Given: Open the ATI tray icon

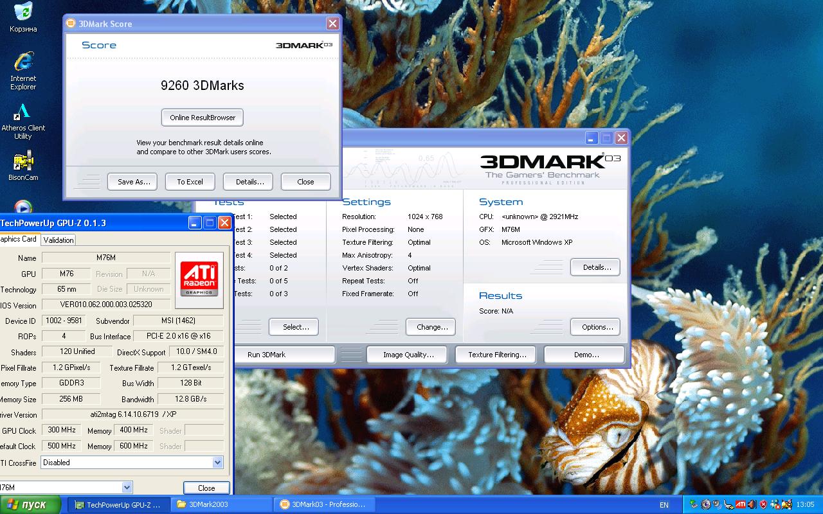Looking at the screenshot, I should [x=741, y=504].
